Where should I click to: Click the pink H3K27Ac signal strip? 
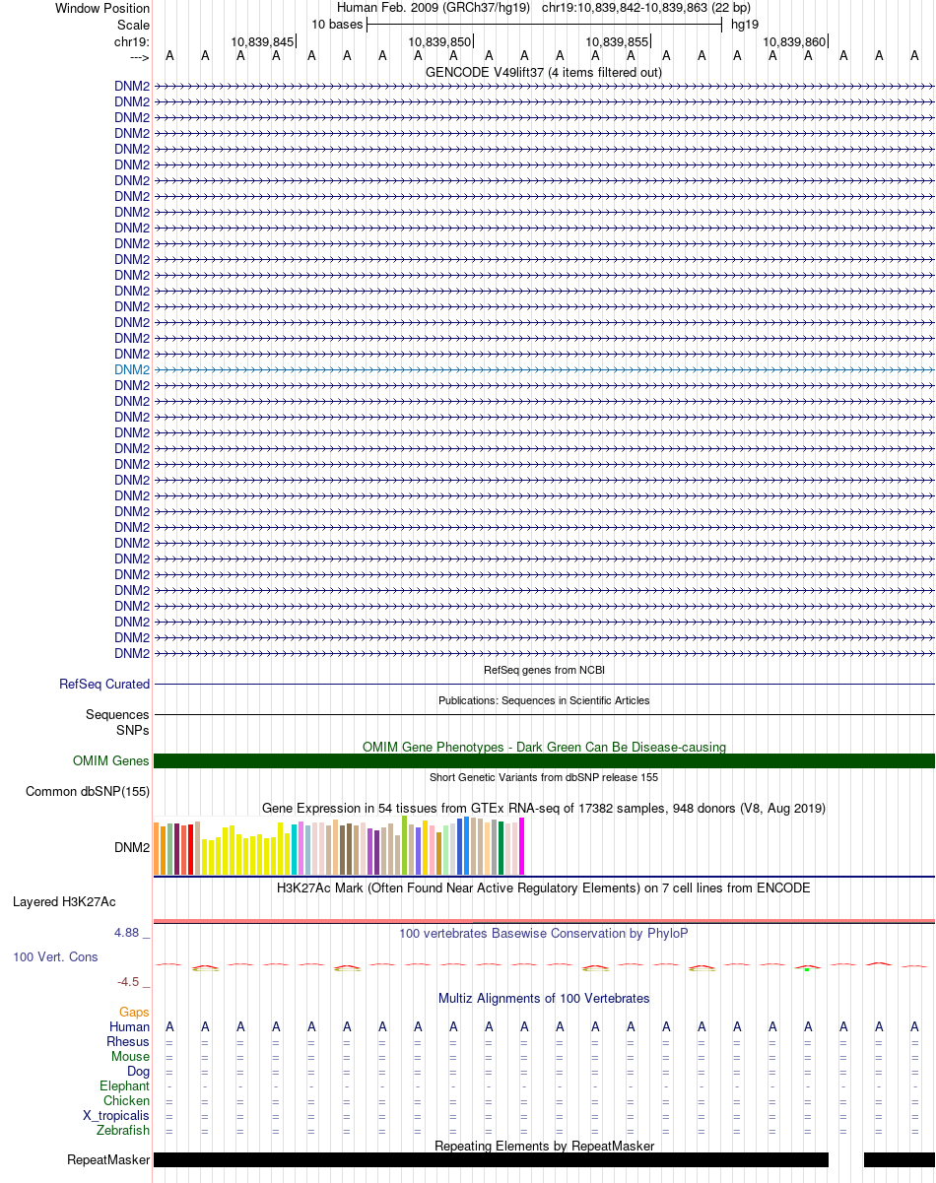pos(544,921)
